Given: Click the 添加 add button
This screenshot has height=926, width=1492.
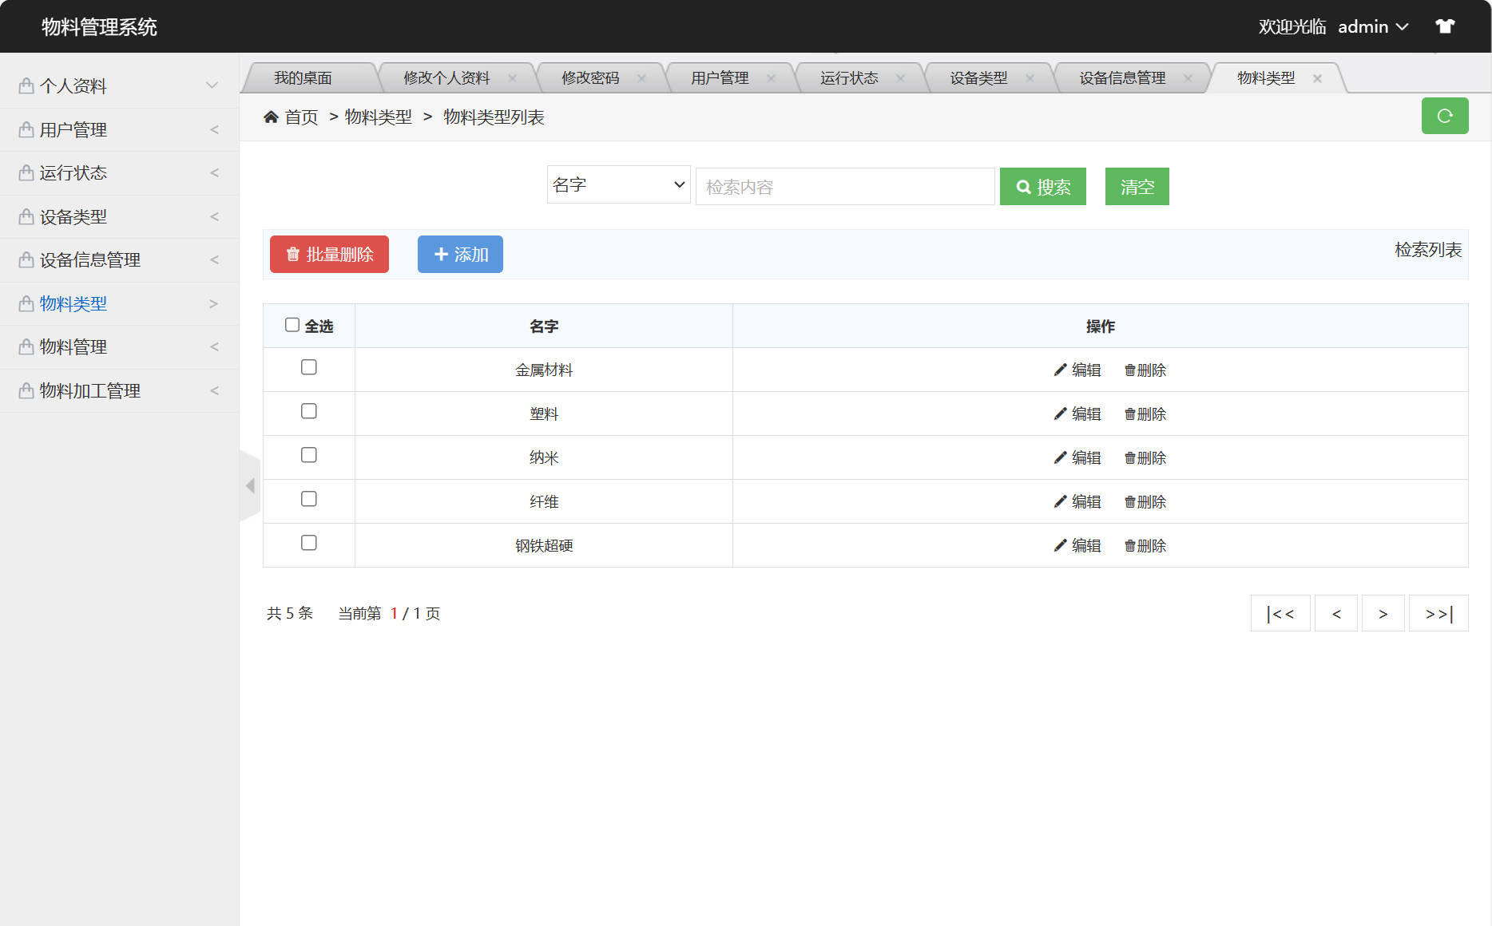Looking at the screenshot, I should click(x=459, y=254).
